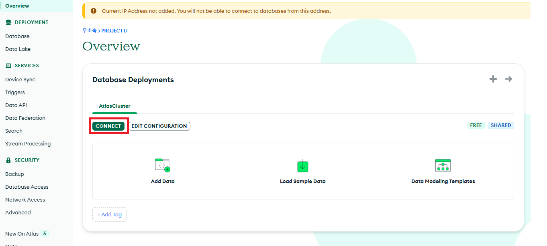Click the Services section icon
The height and width of the screenshot is (246, 547).
click(8, 66)
